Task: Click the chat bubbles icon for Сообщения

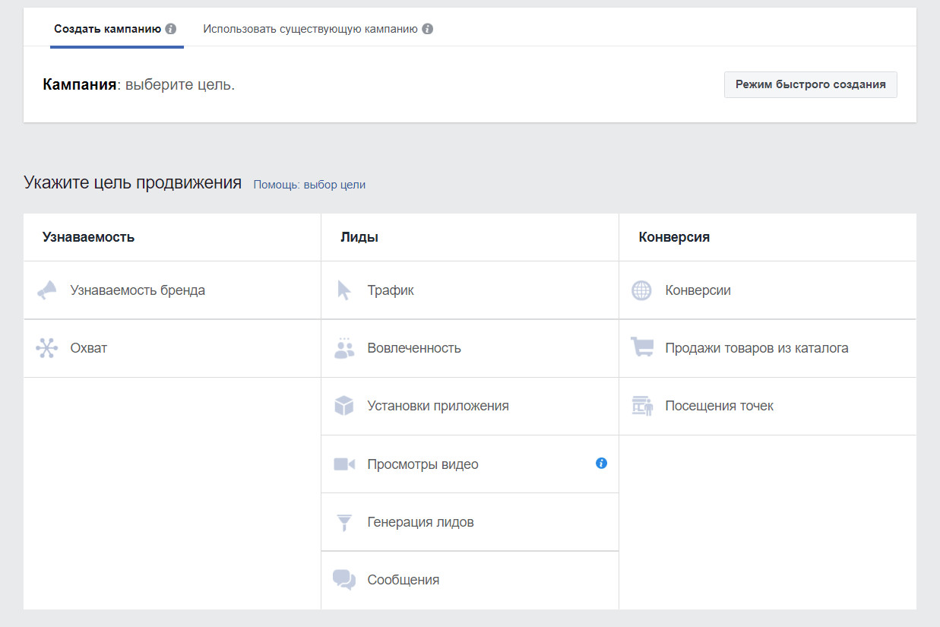Action: 344,580
